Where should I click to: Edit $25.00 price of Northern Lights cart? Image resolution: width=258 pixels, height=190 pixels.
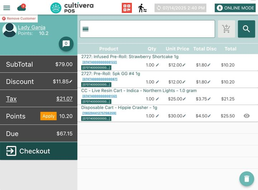click(184, 99)
